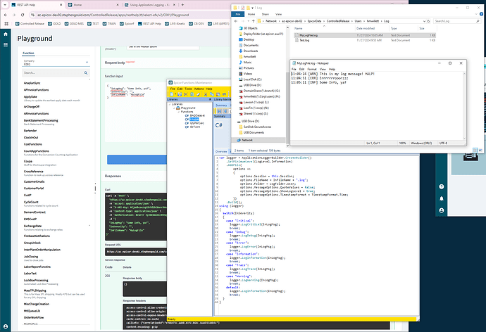The height and width of the screenshot is (332, 486).
Task: Click the browser Back arrow
Action: [x=6, y=15]
